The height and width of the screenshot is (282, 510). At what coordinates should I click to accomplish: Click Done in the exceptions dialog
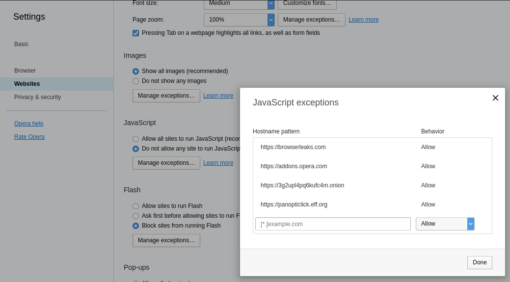click(x=479, y=262)
